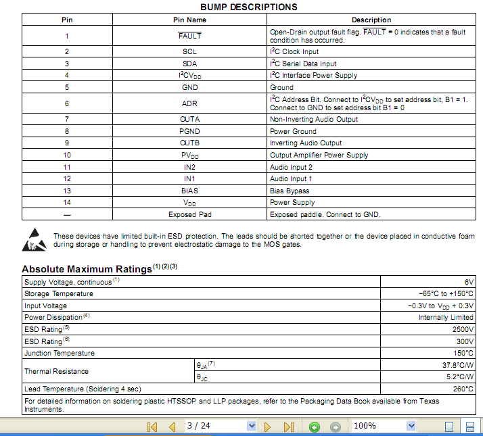Image resolution: width=483 pixels, height=436 pixels.
Task: Click the I2C Serial Data Input description
Action: [303, 64]
